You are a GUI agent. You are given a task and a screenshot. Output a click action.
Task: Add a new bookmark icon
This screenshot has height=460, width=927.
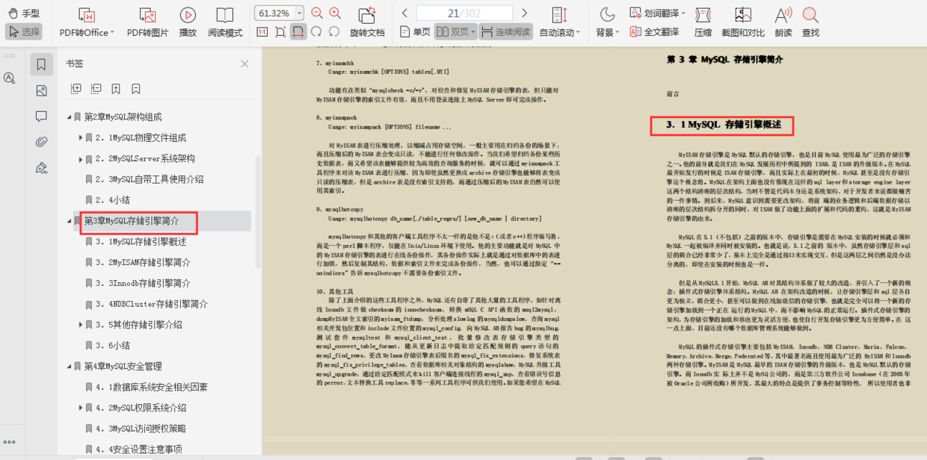click(116, 88)
